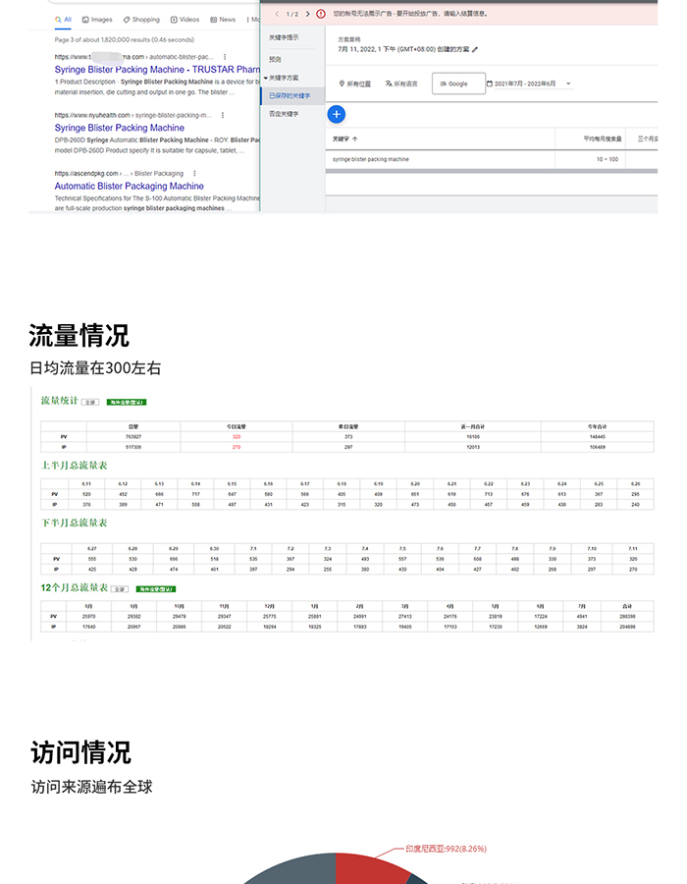Switch to the News search tab

click(x=223, y=20)
